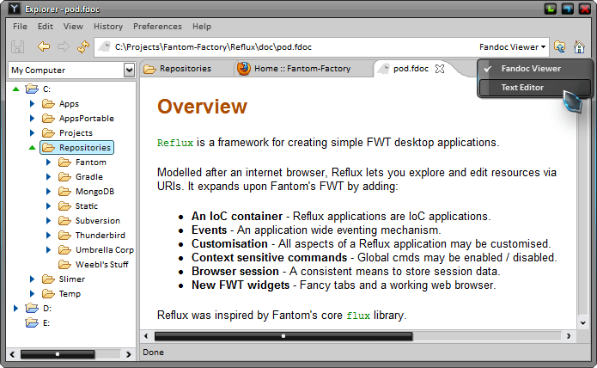The width and height of the screenshot is (597, 368).
Task: Open the History menu
Action: pyautogui.click(x=108, y=27)
